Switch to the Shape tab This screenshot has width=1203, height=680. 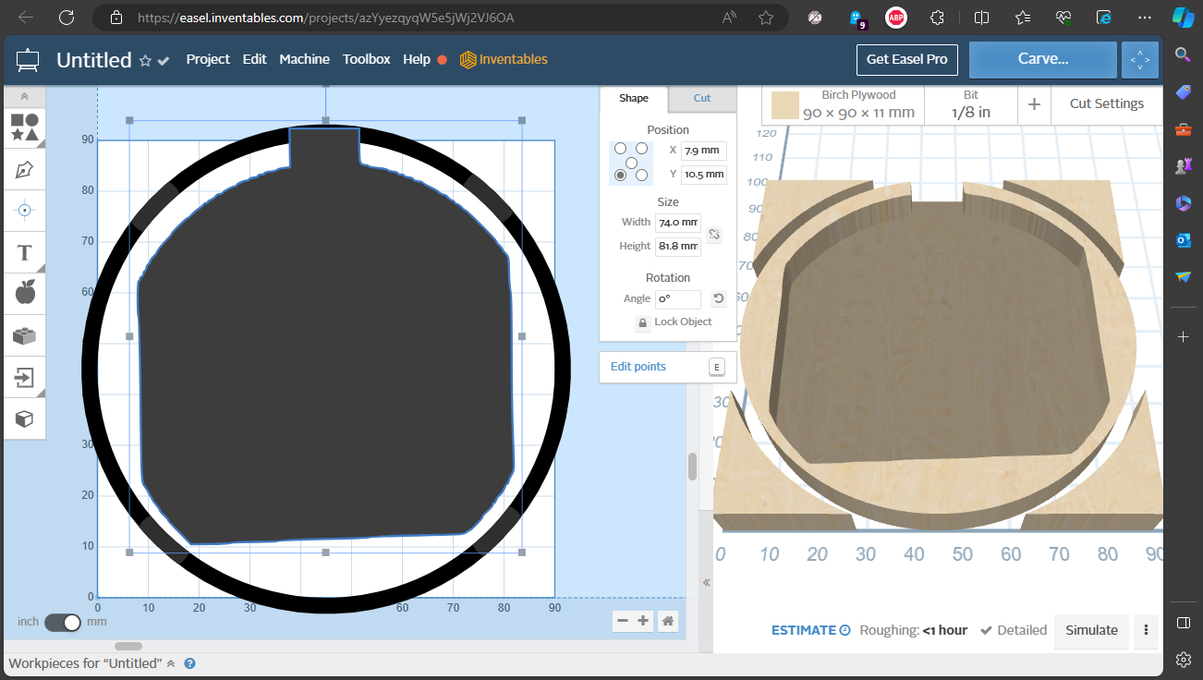[634, 98]
